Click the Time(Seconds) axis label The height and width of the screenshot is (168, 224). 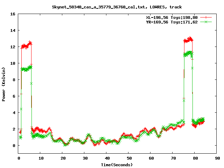coord(117,165)
